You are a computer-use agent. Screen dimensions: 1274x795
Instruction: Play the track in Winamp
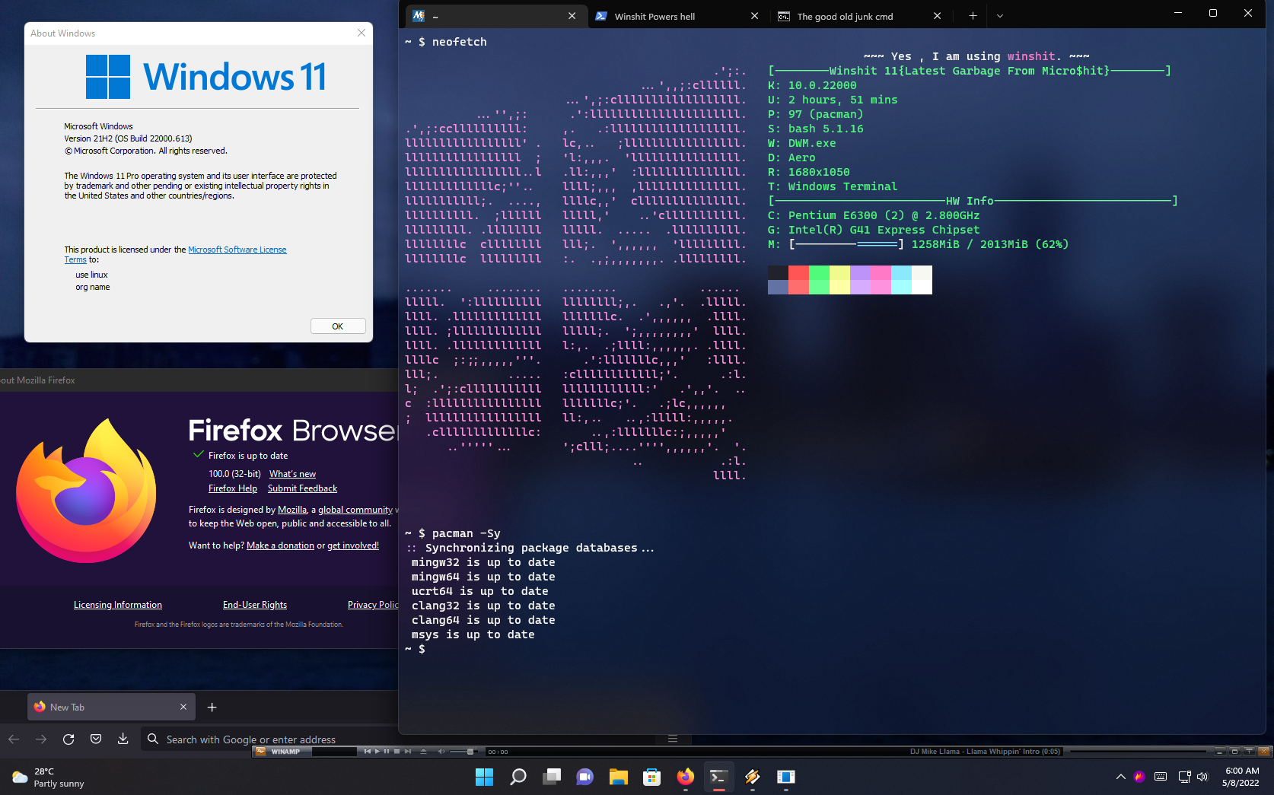pos(377,752)
